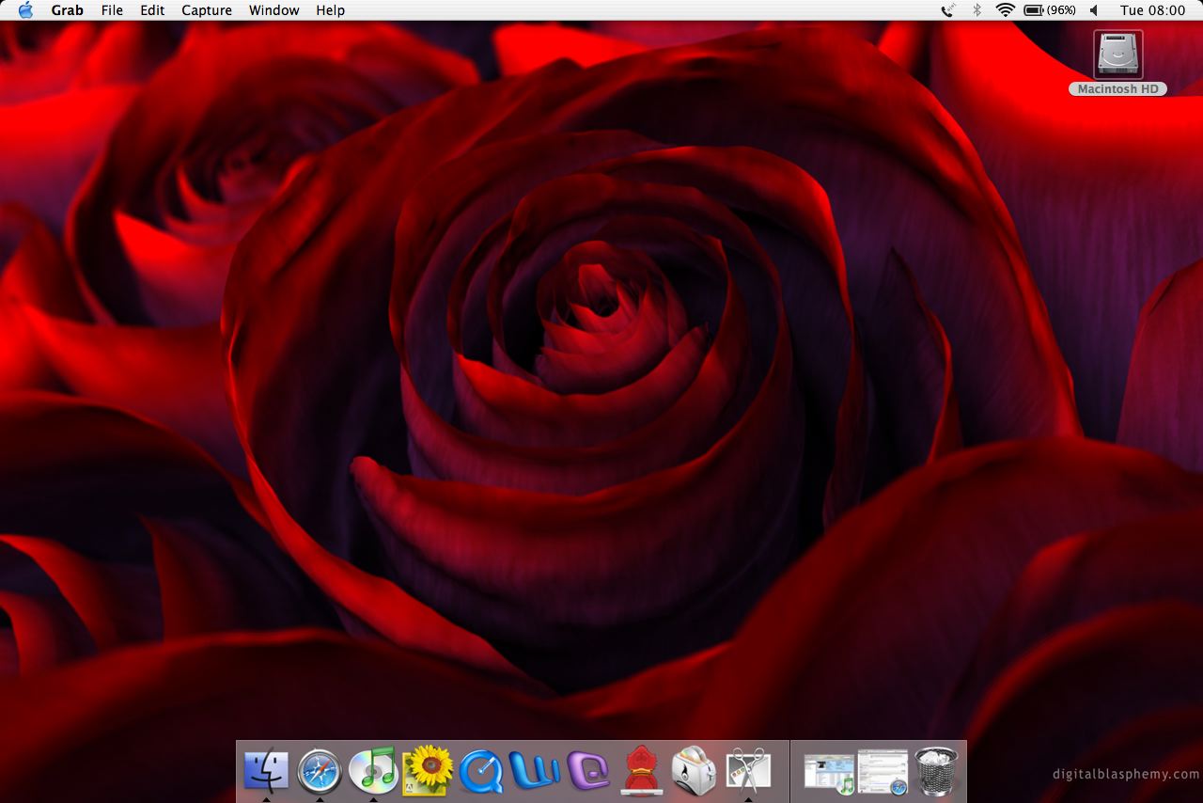The image size is (1203, 803).
Task: Launch Toast from the dock
Action: 695,770
